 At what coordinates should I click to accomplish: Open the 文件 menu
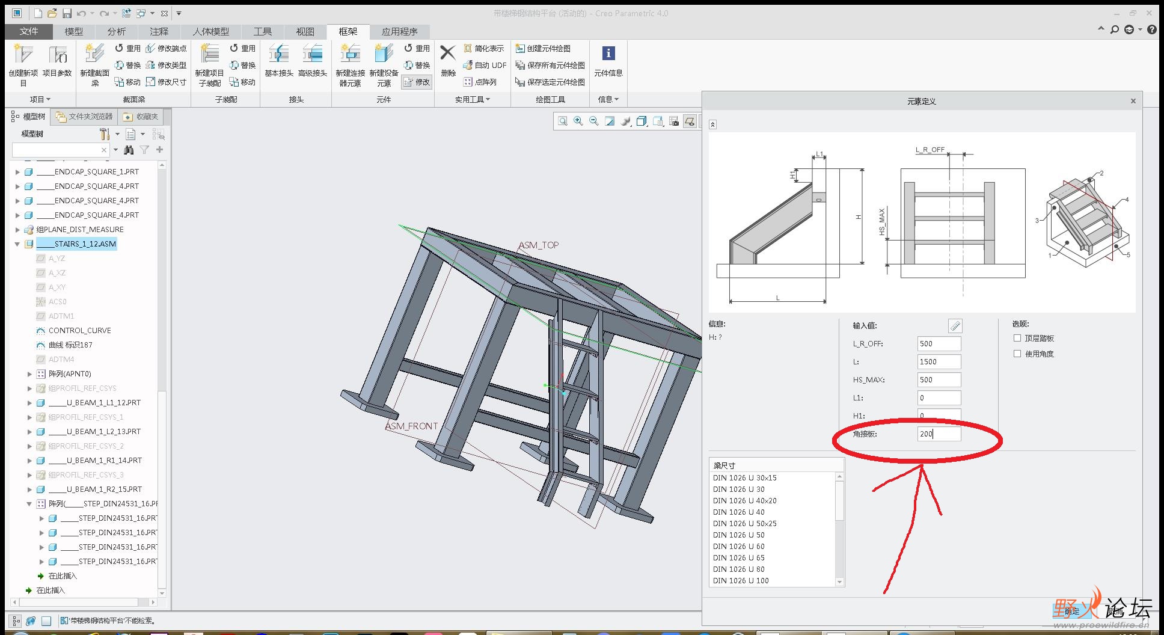28,32
